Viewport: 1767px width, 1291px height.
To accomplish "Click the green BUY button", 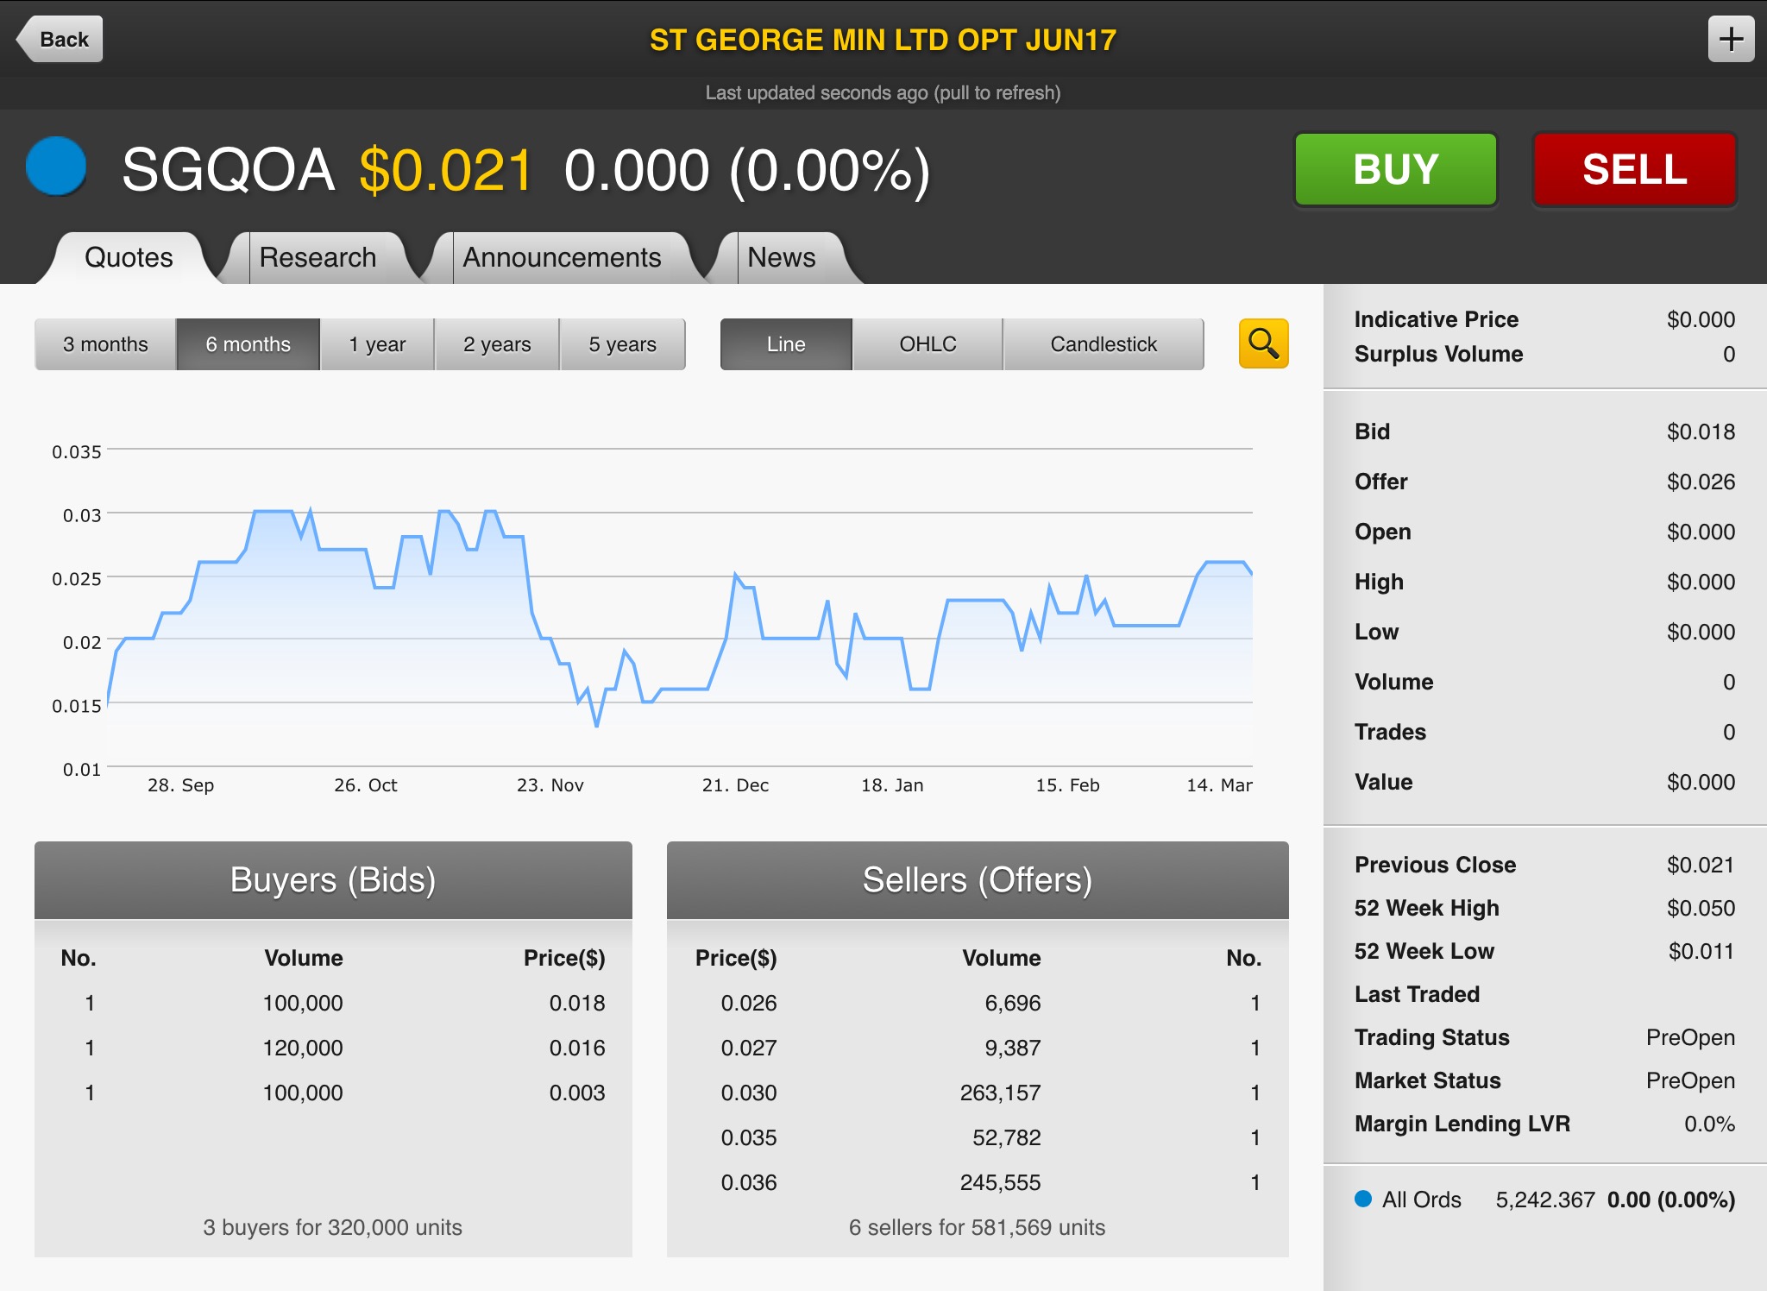I will pyautogui.click(x=1396, y=169).
